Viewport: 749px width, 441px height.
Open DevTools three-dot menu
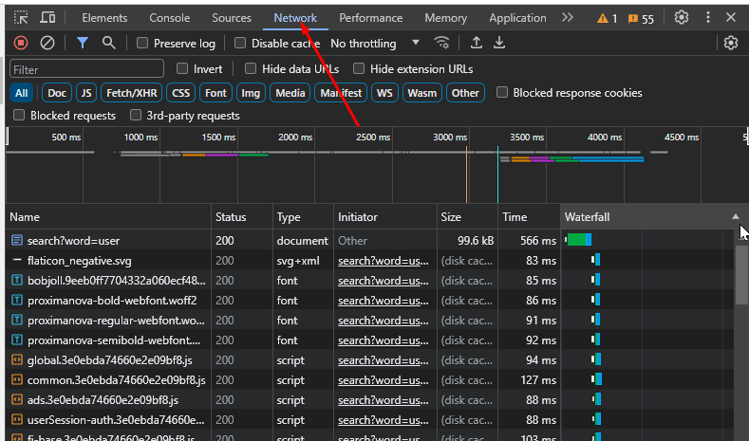point(708,18)
